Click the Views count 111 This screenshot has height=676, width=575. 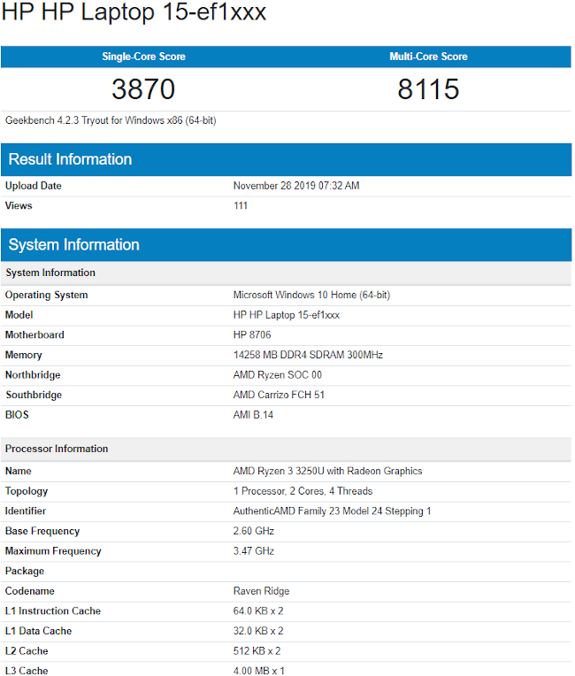tap(241, 206)
